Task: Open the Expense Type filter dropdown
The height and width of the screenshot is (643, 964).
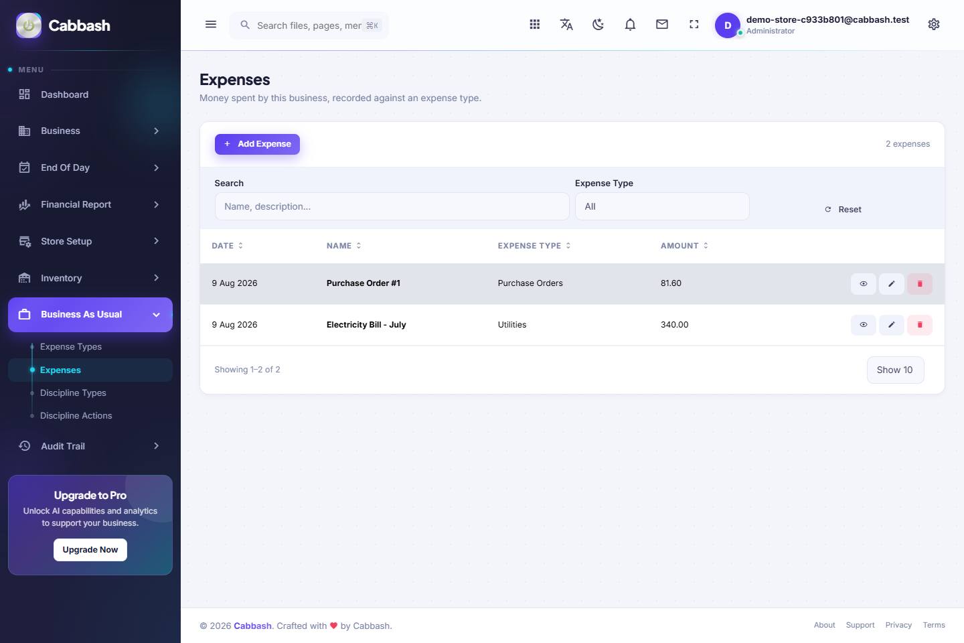Action: point(662,206)
